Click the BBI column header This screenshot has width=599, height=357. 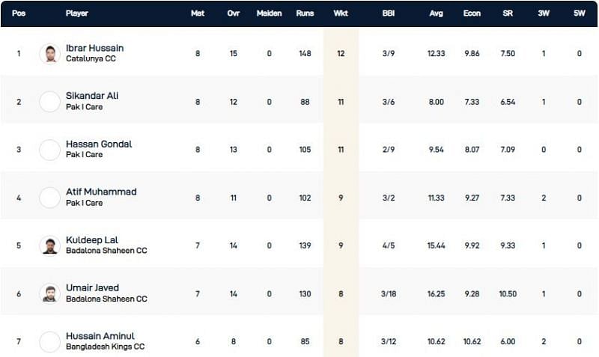(389, 13)
